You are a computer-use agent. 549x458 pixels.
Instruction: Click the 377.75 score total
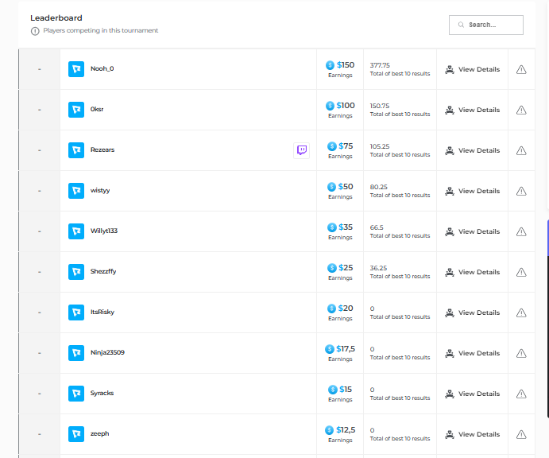coord(380,65)
